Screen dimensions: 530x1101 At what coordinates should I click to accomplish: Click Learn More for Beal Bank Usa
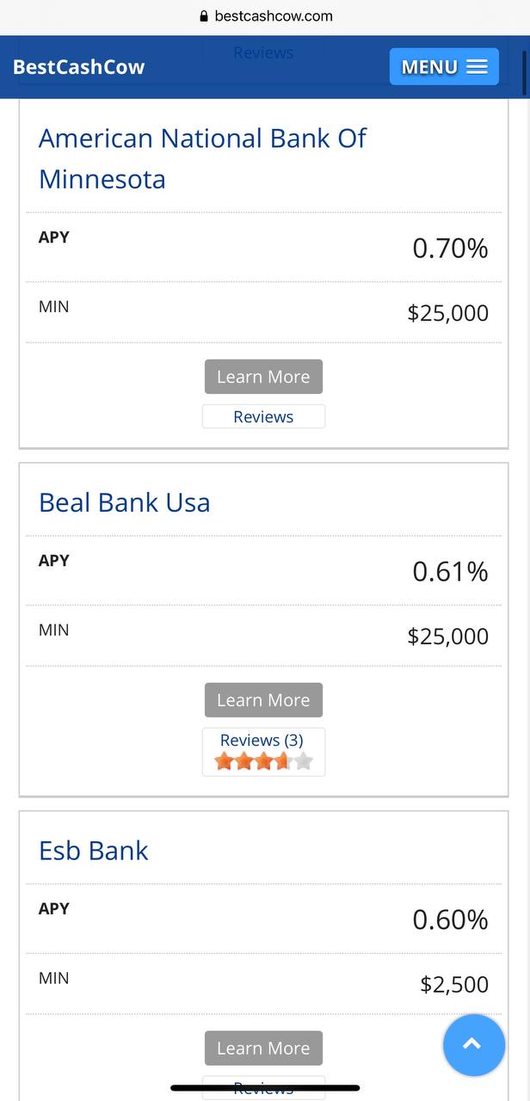pyautogui.click(x=263, y=700)
